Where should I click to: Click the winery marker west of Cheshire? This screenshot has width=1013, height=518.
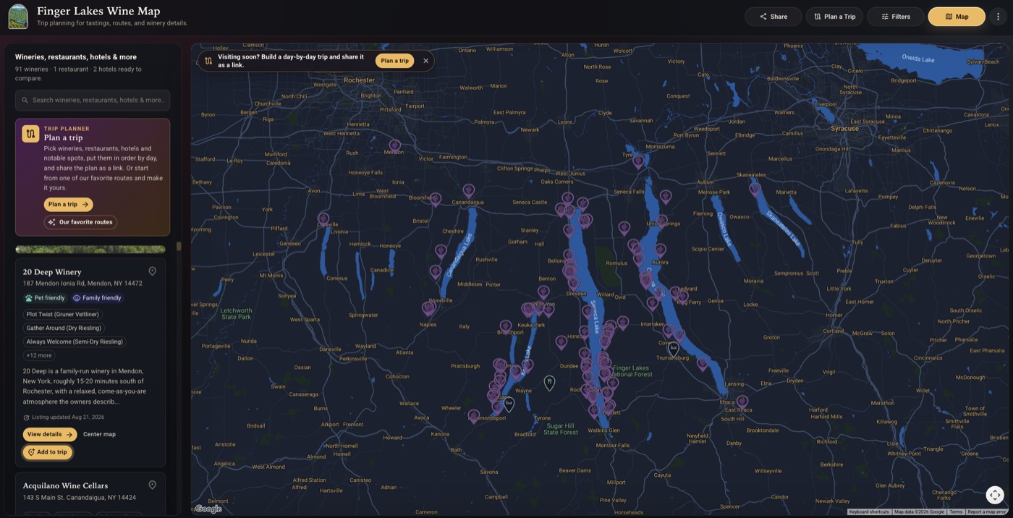441,251
